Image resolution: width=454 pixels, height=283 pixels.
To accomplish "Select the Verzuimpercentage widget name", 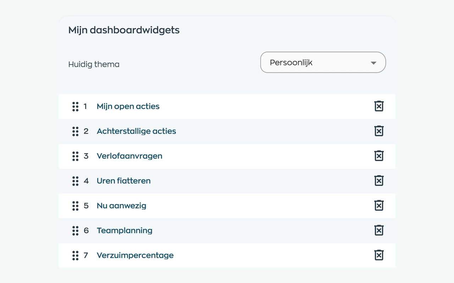I will point(135,255).
